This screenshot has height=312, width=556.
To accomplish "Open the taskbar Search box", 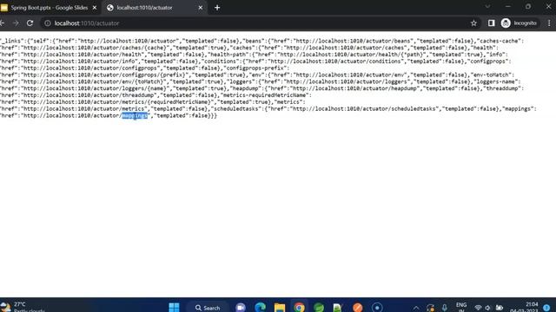I will [208, 308].
